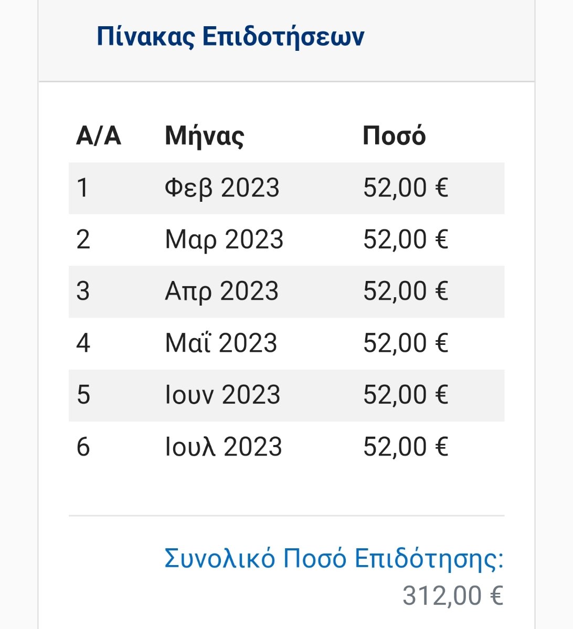Click row number 1 in Α/Α column
The height and width of the screenshot is (629, 573).
[x=82, y=188]
